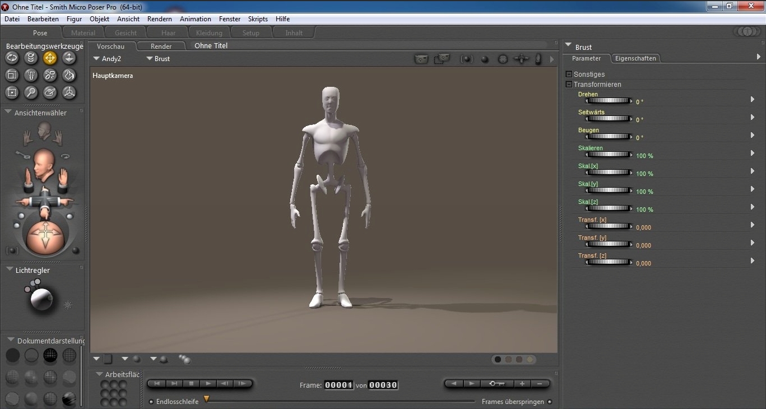Select the black wireframe display style sphere
The width and height of the screenshot is (766, 409).
[50, 355]
